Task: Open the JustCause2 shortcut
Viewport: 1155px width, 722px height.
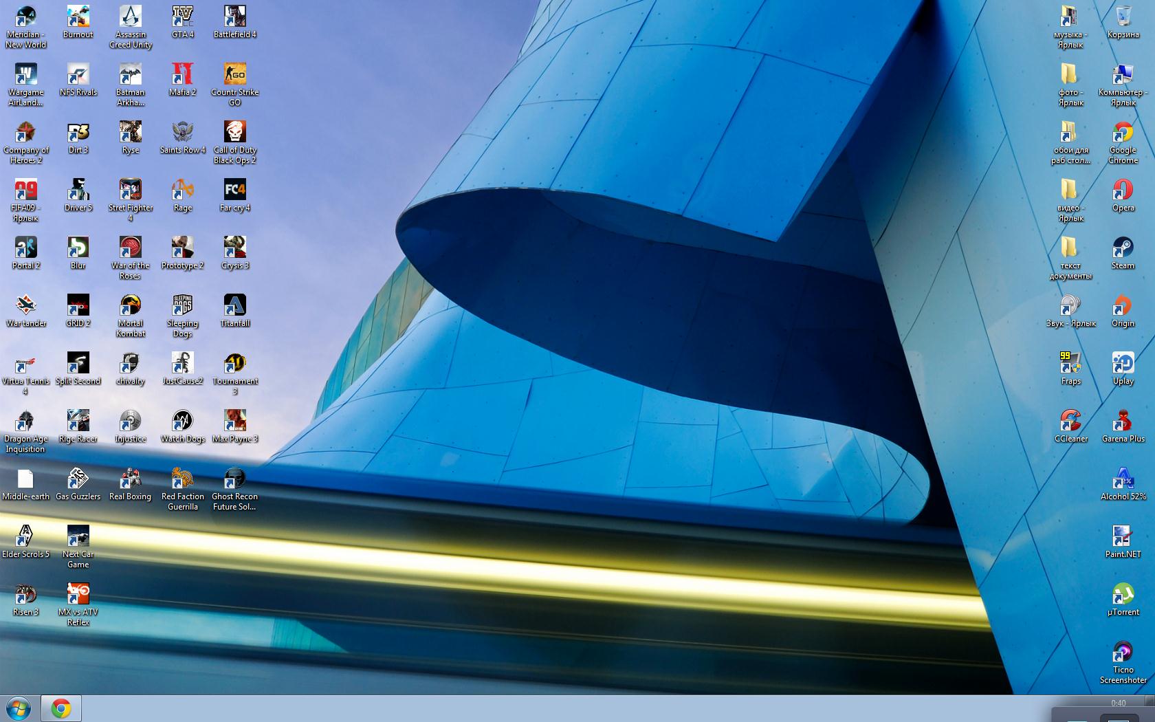Action: tap(183, 369)
